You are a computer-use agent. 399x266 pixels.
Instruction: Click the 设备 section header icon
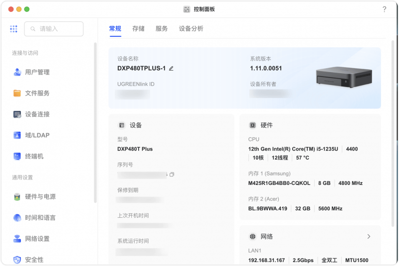click(x=122, y=125)
